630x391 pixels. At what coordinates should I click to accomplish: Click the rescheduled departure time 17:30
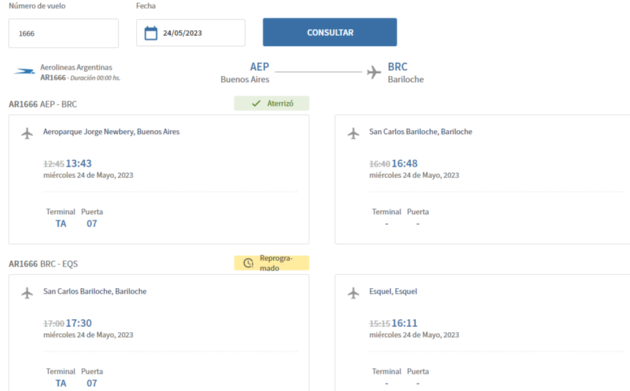point(79,323)
